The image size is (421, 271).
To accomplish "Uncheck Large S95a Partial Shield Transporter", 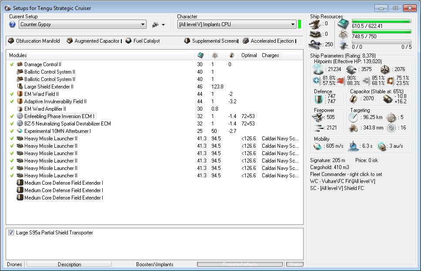I will (11, 233).
